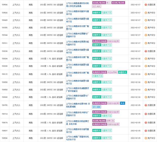This screenshot has height=142, width=157.
Task: Click the red 处理反馈 icon in row 708597
Action: tap(146, 131)
